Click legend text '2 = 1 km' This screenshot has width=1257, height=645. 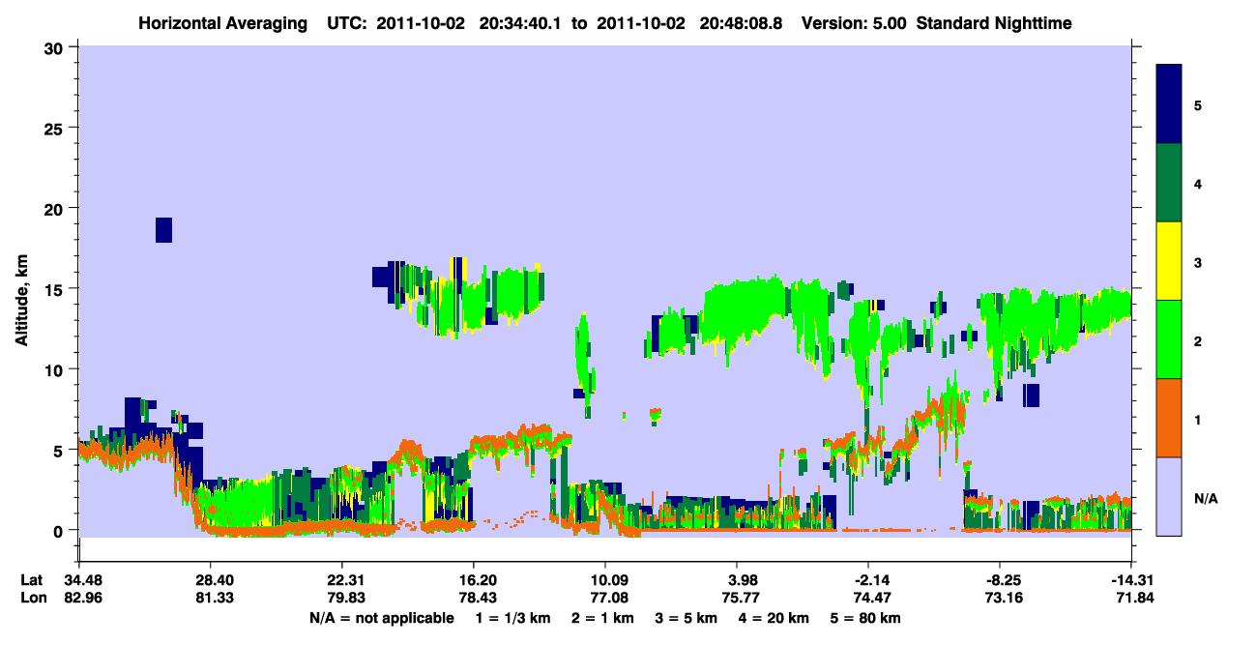603,618
